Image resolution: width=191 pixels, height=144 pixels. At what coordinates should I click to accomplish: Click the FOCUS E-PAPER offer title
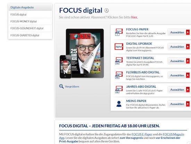pyautogui.click(x=137, y=30)
